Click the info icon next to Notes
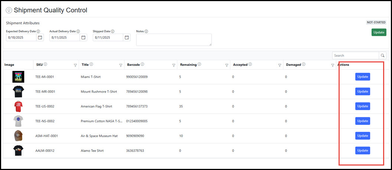Image resolution: width=392 pixels, height=170 pixels. pos(146,31)
